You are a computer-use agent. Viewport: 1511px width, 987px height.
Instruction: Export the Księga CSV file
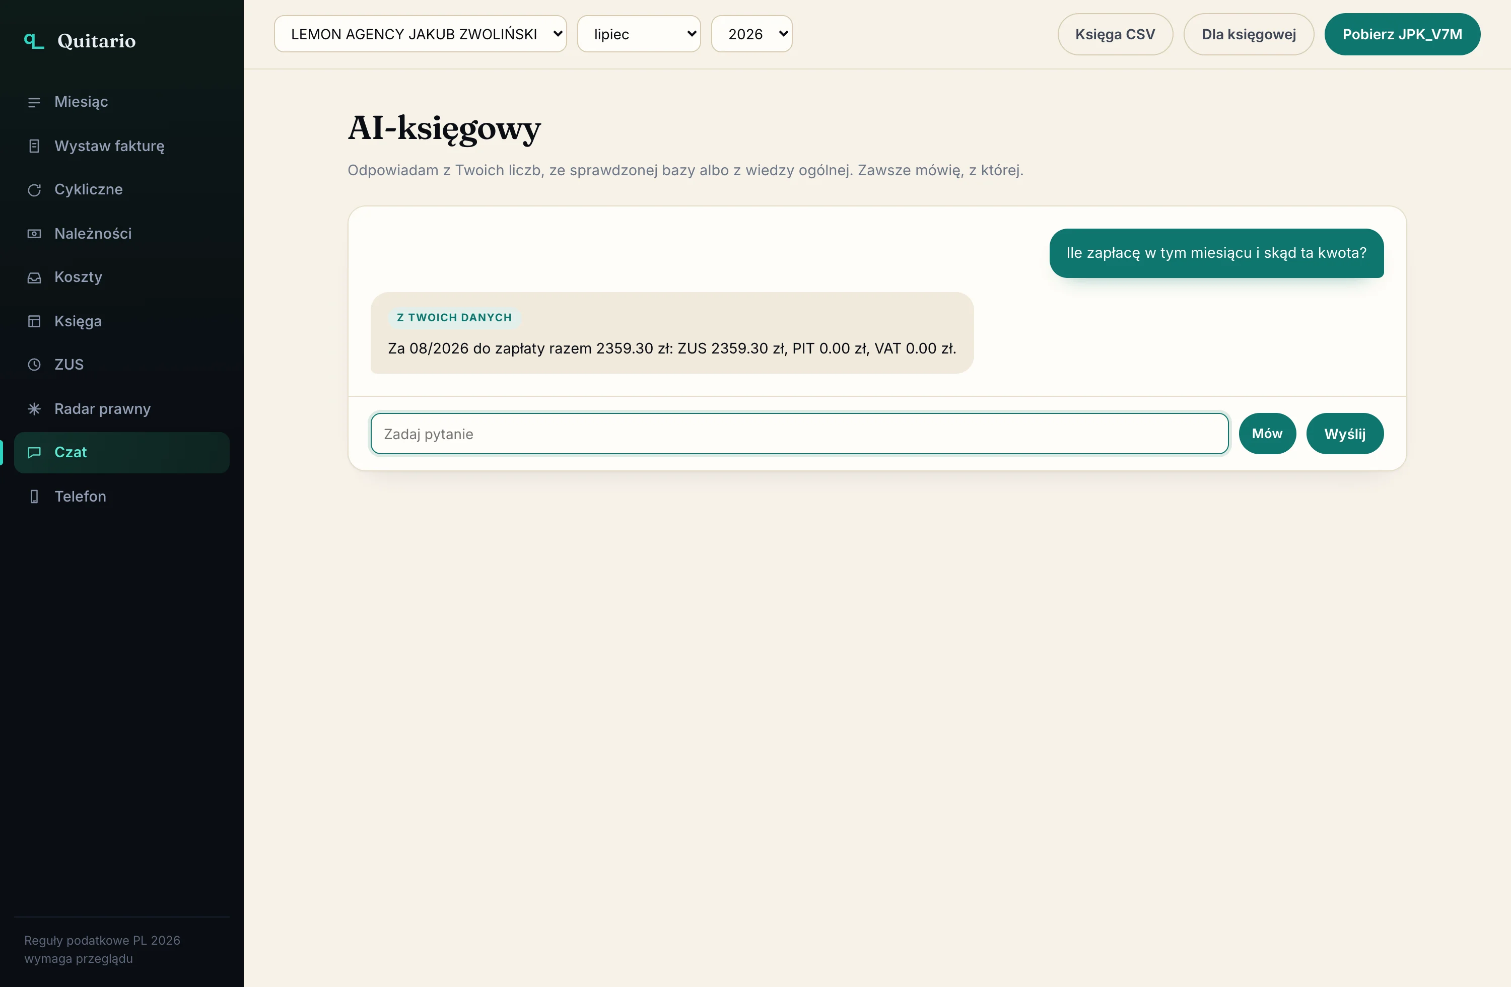pos(1115,34)
